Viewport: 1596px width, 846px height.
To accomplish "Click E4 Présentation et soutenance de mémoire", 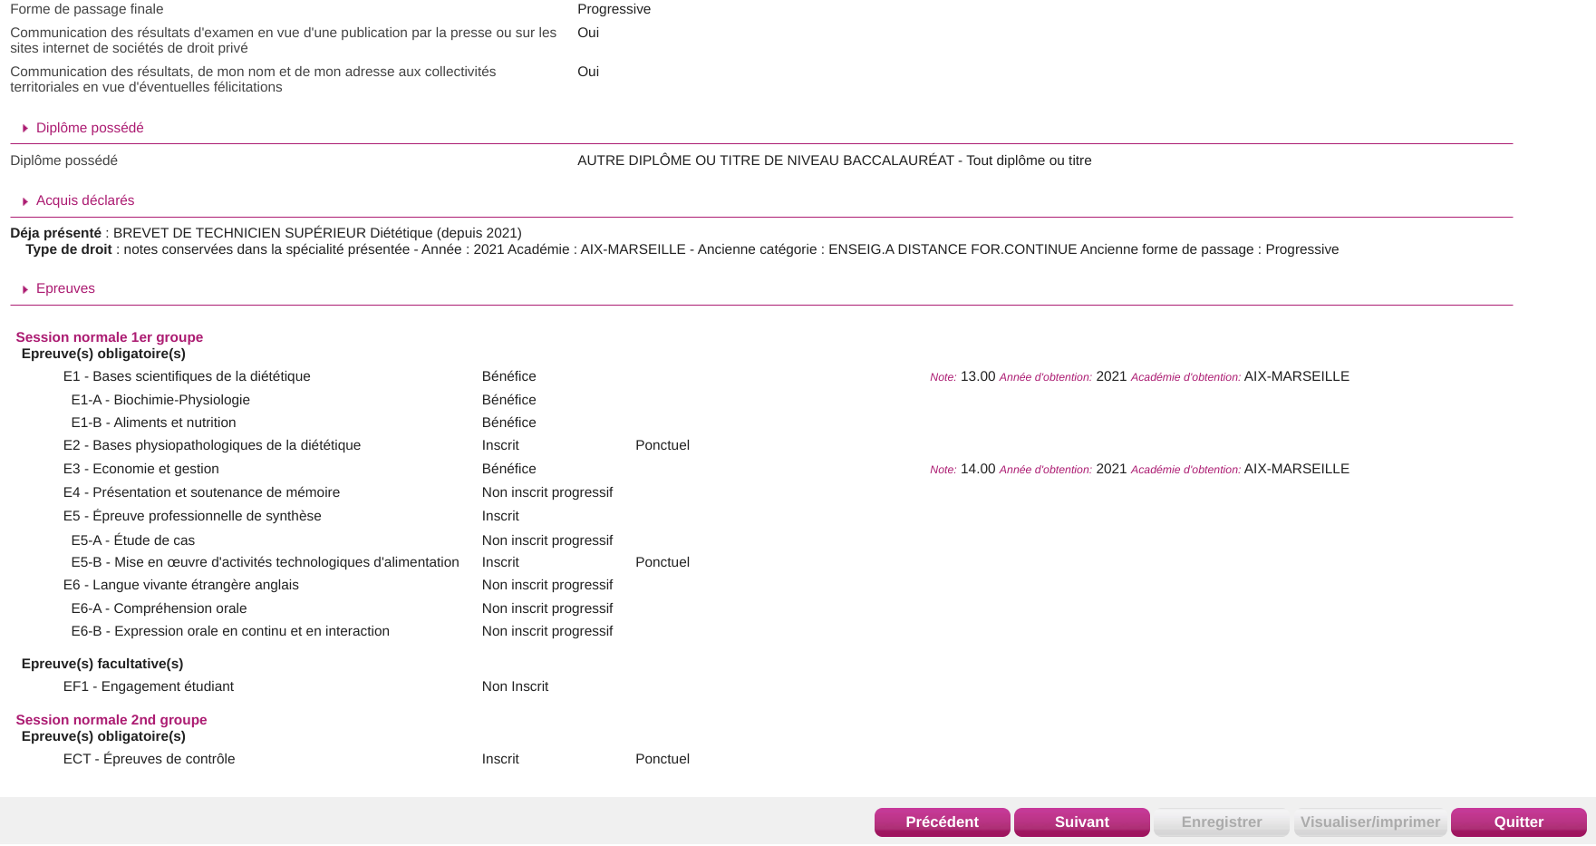I will (x=201, y=492).
